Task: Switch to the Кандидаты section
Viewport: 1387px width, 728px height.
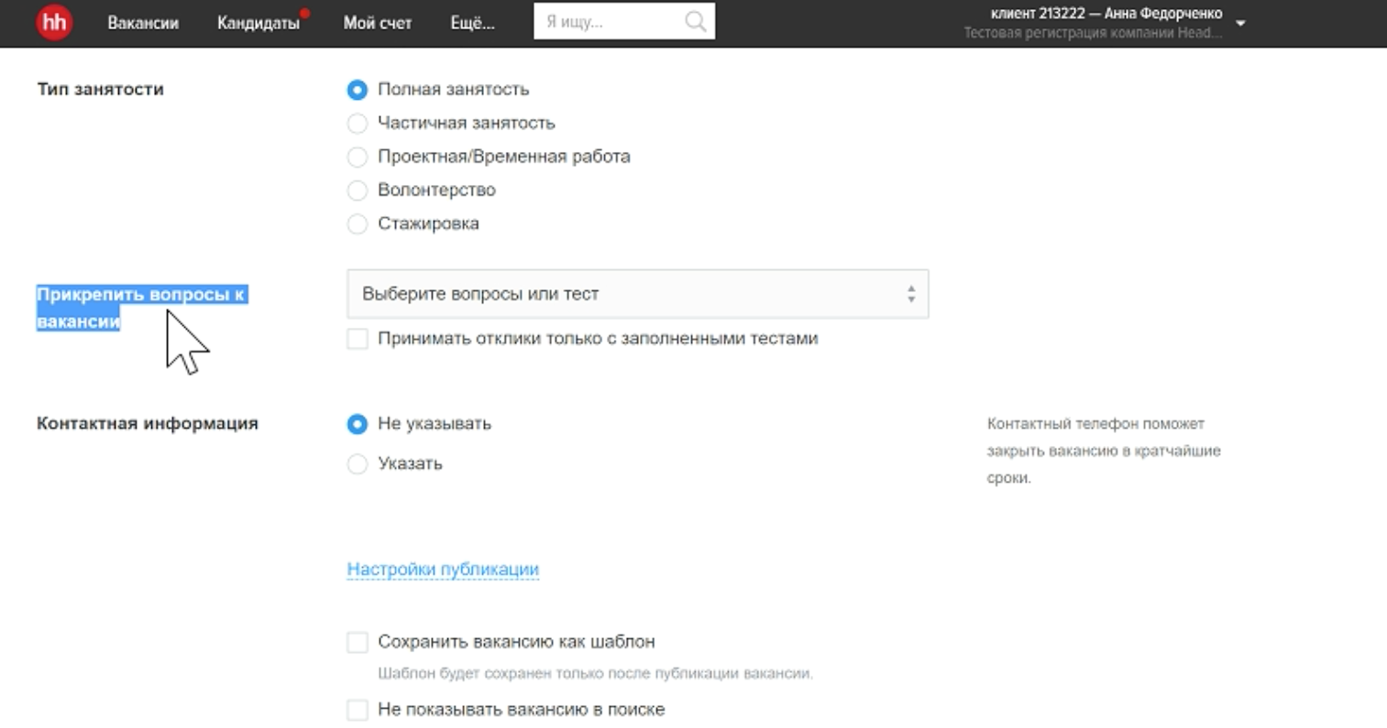Action: pos(259,23)
